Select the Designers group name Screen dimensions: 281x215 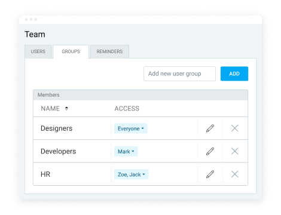coord(57,128)
